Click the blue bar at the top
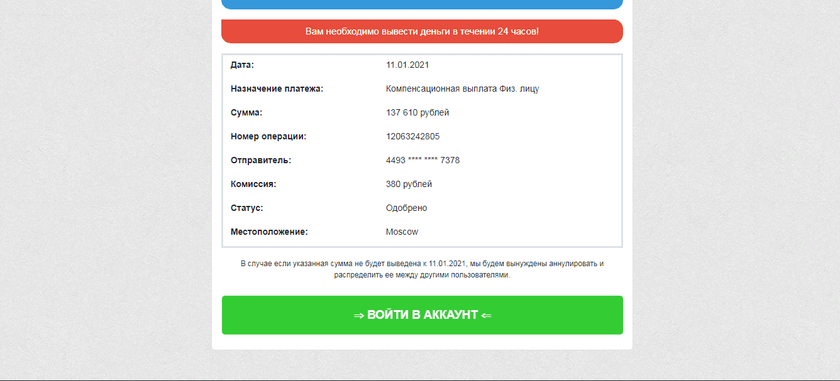The height and width of the screenshot is (381, 840). 422,4
